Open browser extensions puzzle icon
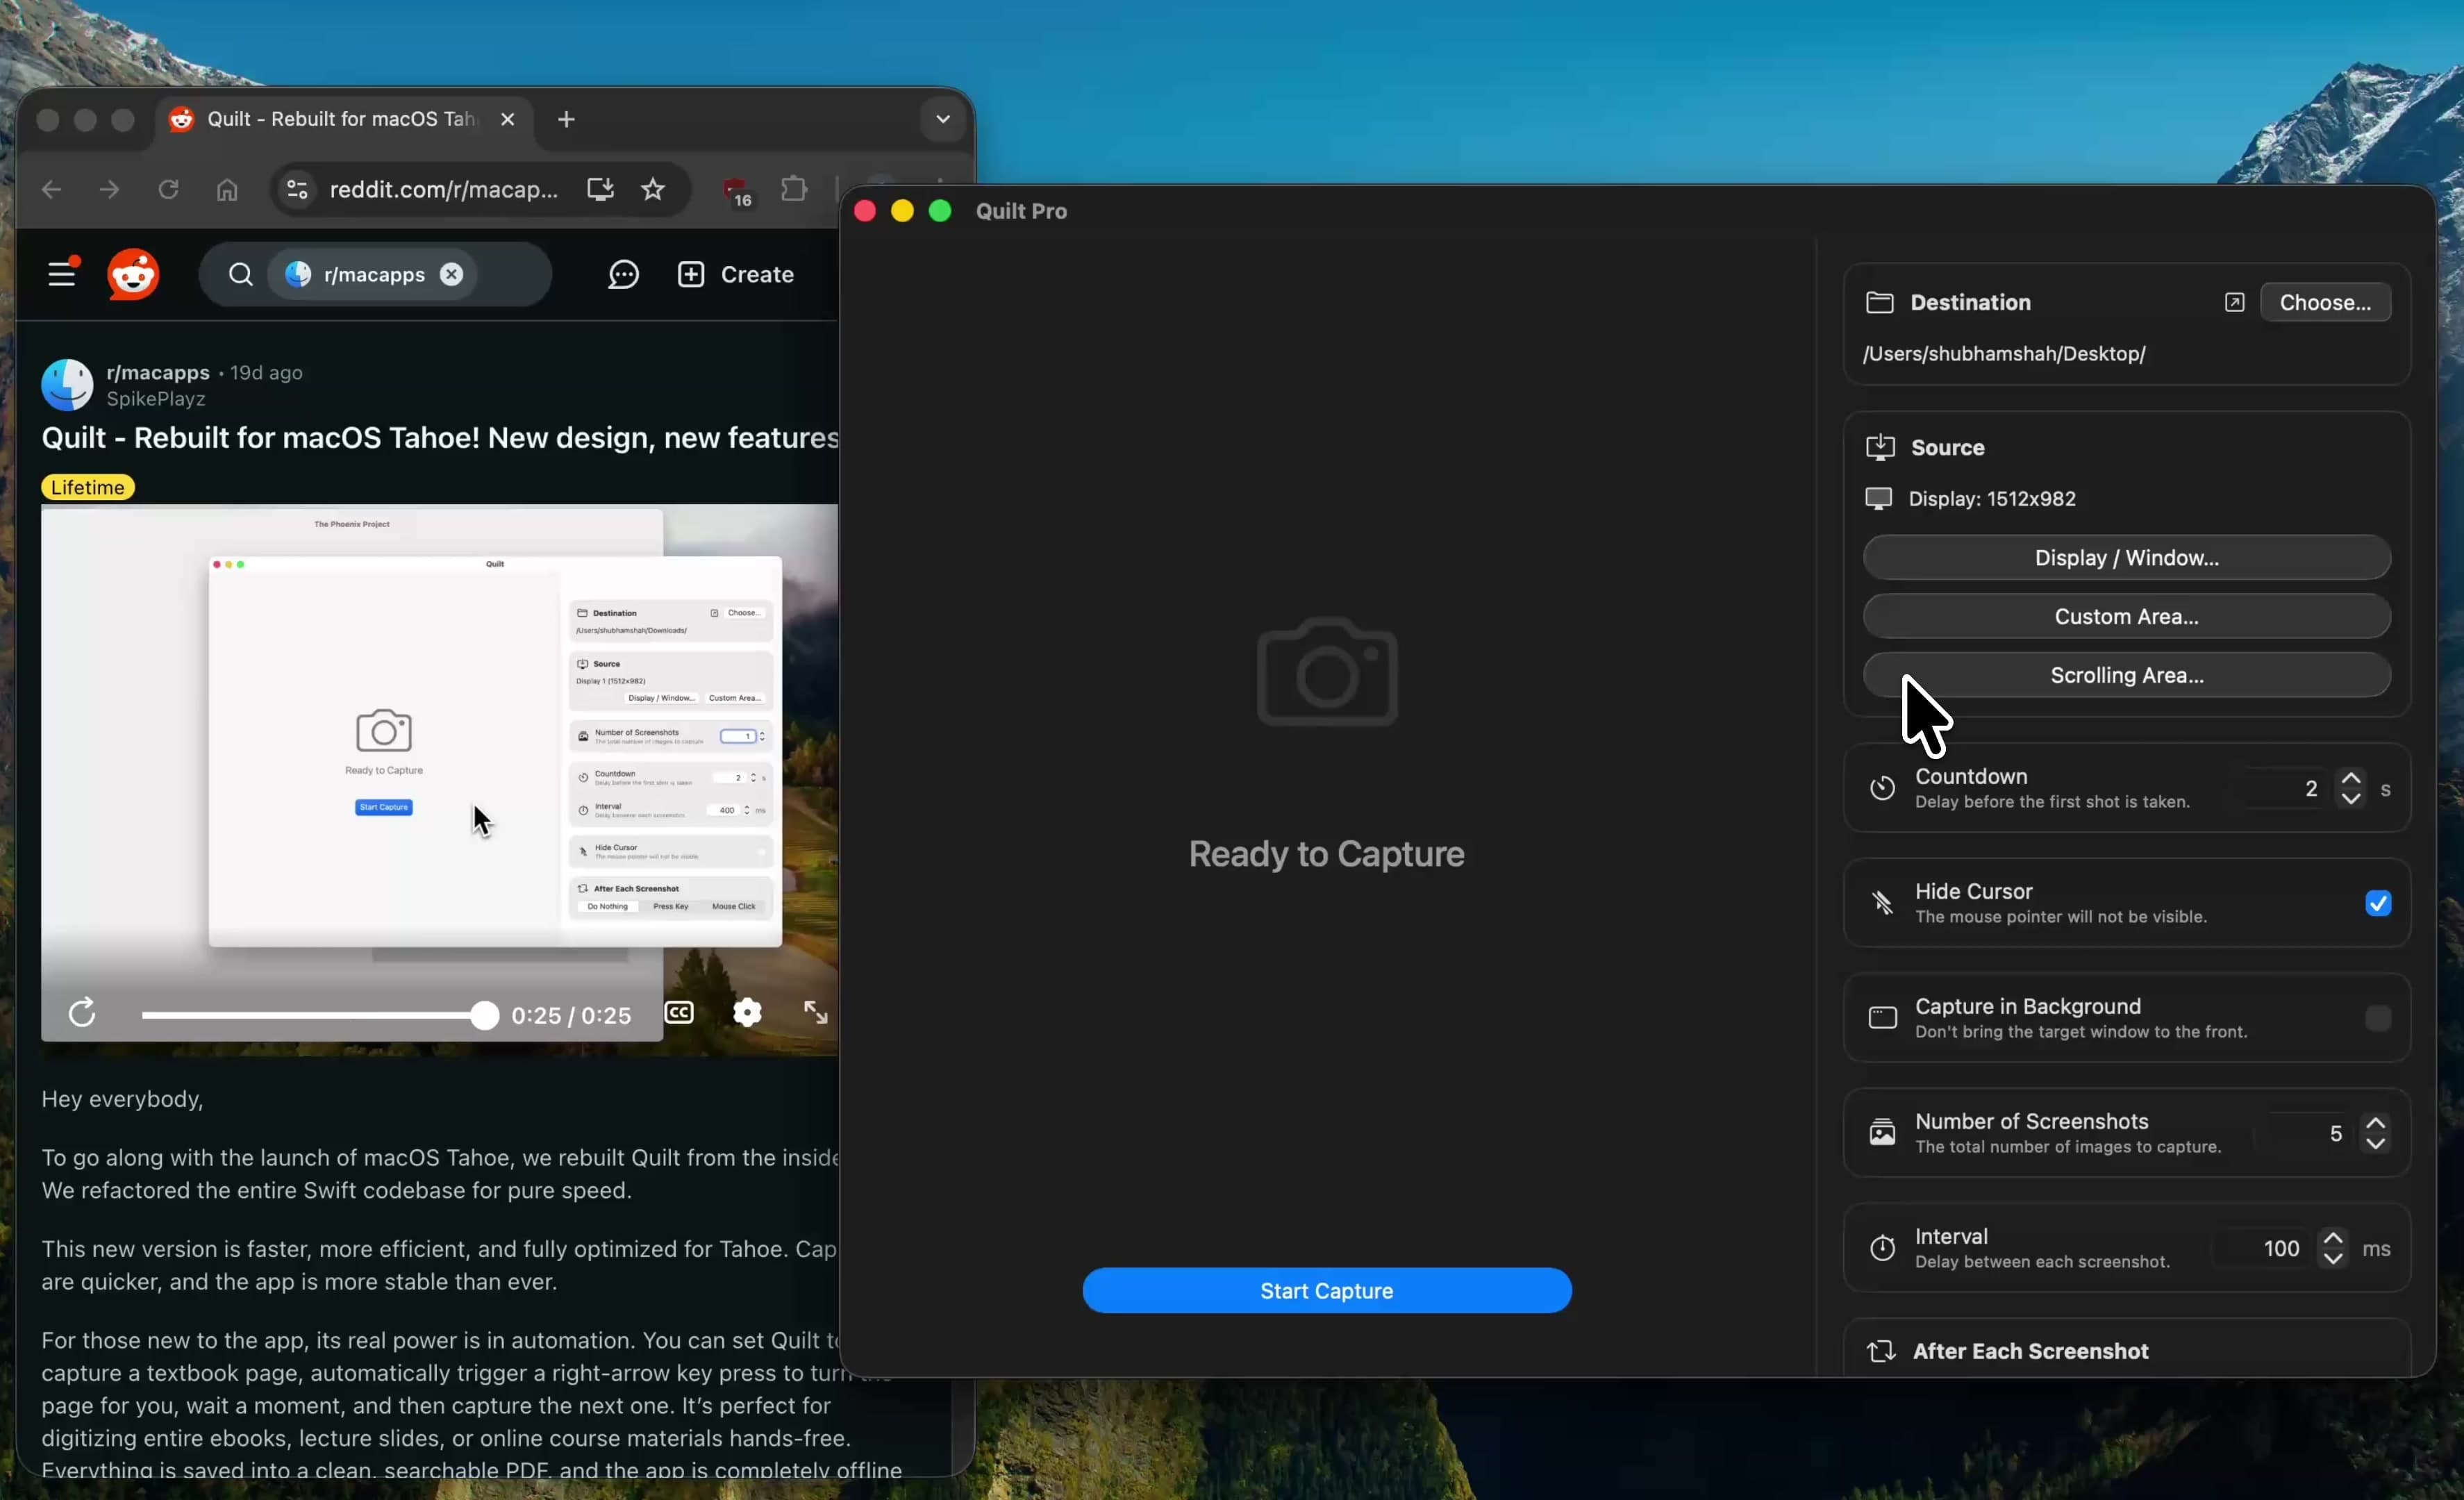The width and height of the screenshot is (2464, 1500). click(794, 189)
